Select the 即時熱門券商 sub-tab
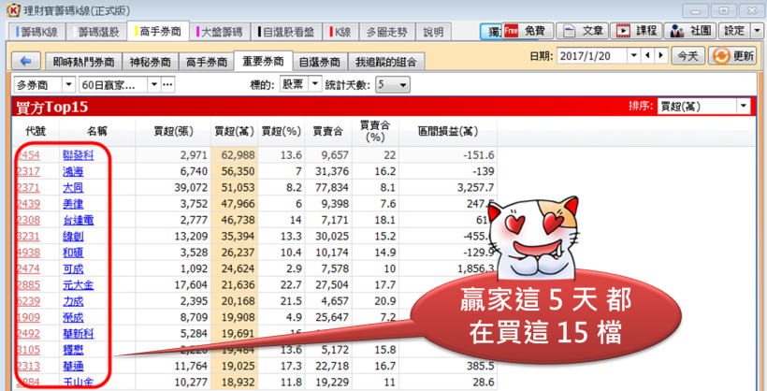The height and width of the screenshot is (391, 767). [x=83, y=62]
